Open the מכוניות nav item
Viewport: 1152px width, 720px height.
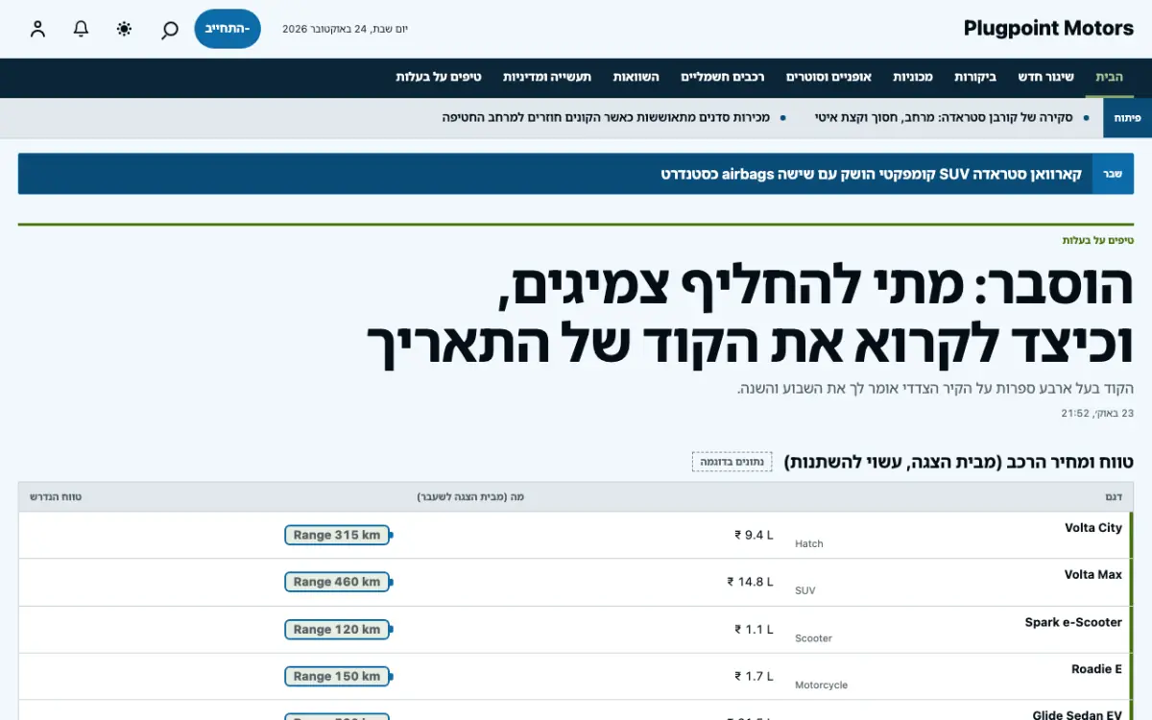click(x=912, y=77)
